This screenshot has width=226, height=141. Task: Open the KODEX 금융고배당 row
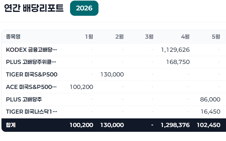click(114, 50)
